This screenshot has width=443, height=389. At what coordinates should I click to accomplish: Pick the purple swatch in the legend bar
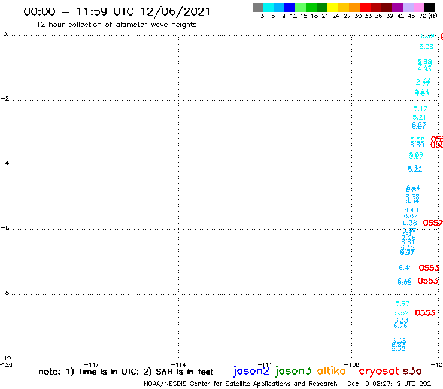tap(398, 7)
